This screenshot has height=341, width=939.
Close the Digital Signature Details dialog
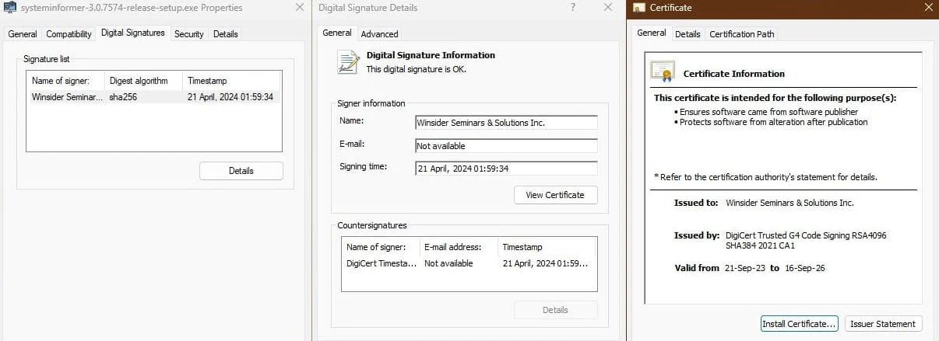609,8
